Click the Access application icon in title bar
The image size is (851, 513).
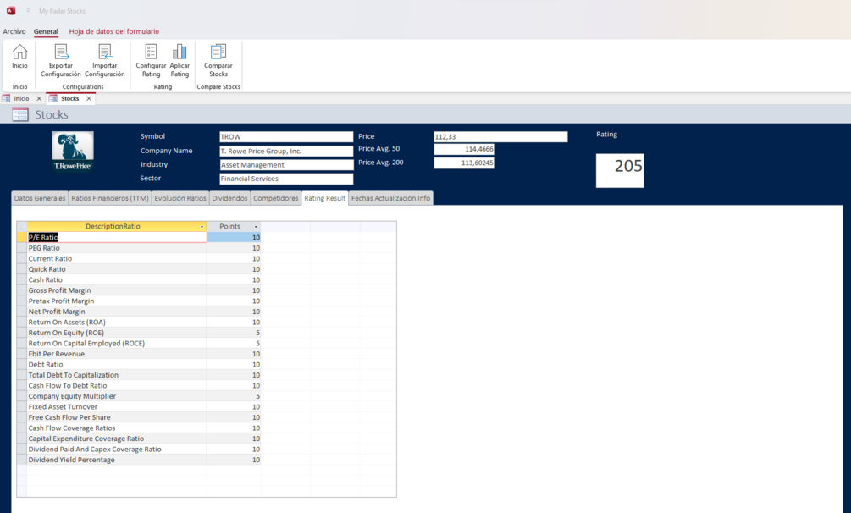click(11, 10)
